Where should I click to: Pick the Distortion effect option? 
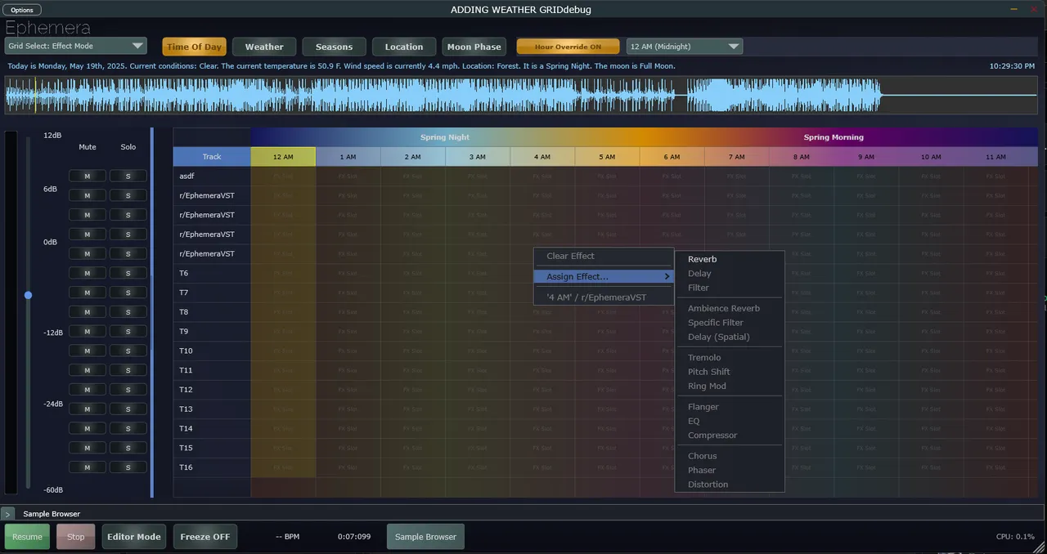point(708,485)
